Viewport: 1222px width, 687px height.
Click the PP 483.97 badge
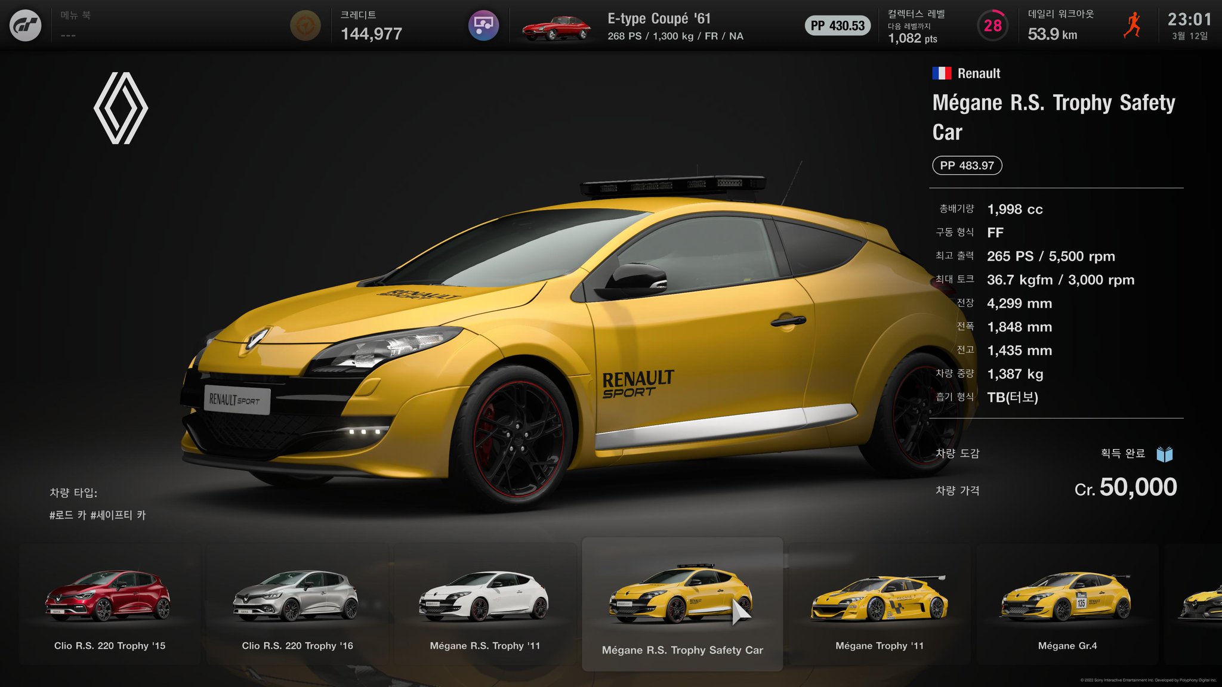click(967, 165)
